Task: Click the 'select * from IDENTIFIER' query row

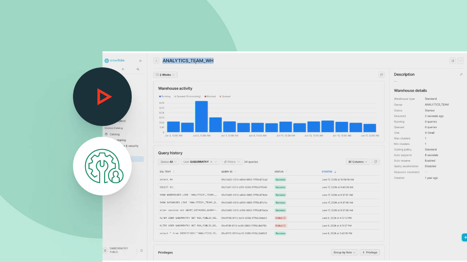Action: click(x=269, y=233)
